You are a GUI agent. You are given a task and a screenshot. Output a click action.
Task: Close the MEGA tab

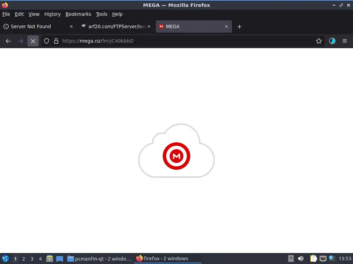[x=226, y=26]
